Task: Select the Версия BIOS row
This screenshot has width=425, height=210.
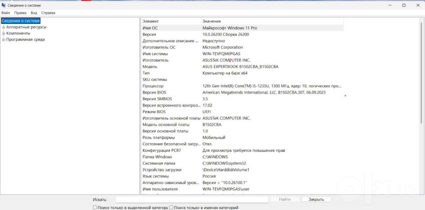Action: (243, 92)
